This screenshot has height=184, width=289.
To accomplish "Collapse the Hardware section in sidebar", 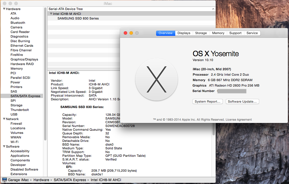I will (4, 9).
